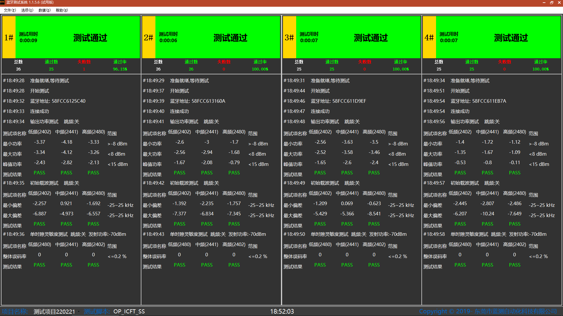The image size is (563, 316).
Task: Click 18:49:43 单时隙灵敏度测试 log entry
Action: [204, 234]
